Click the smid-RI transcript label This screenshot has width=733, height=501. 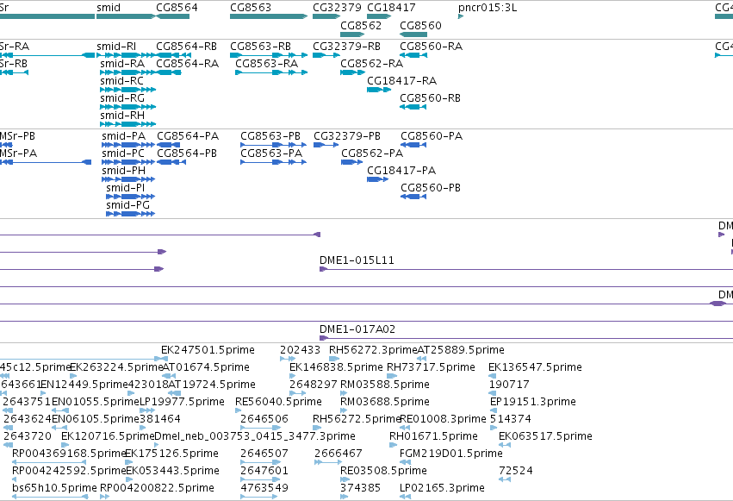pos(116,47)
